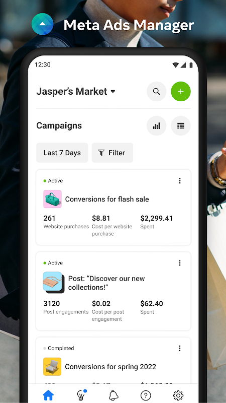This screenshot has width=226, height=403.
Task: Open the settings gear tab
Action: tap(178, 395)
